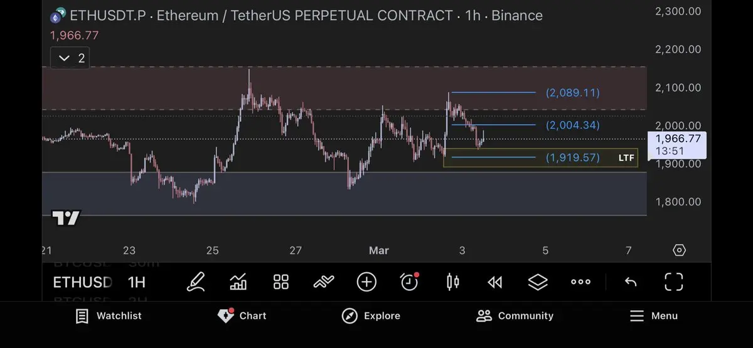Tap the add symbol plus icon
753x348 pixels.
point(366,282)
